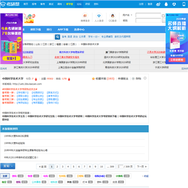Viewport: 188px width, 188px height.
Task: Open the QQ bell icon in top bar
Action: pos(166,4)
